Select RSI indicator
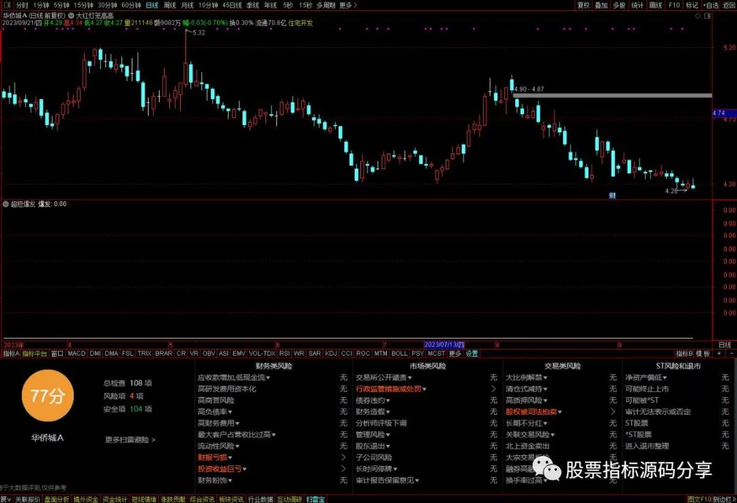 (285, 354)
